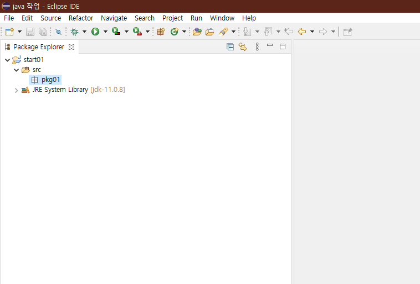Open the Refactor menu

pos(81,18)
